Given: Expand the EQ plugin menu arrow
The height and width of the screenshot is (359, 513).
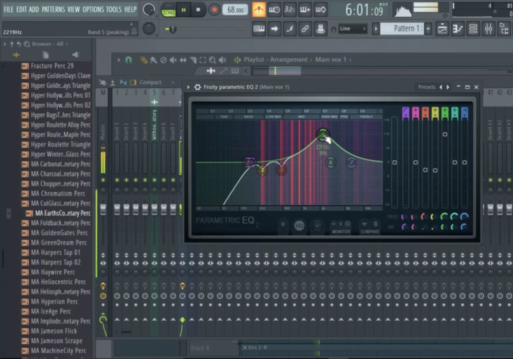Looking at the screenshot, I should pos(188,87).
